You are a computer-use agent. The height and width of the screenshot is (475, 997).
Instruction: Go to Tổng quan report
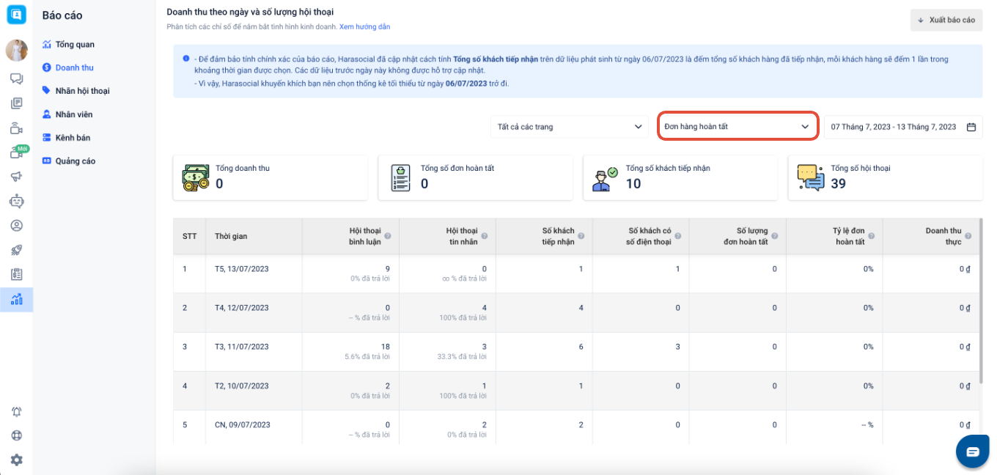pos(74,45)
